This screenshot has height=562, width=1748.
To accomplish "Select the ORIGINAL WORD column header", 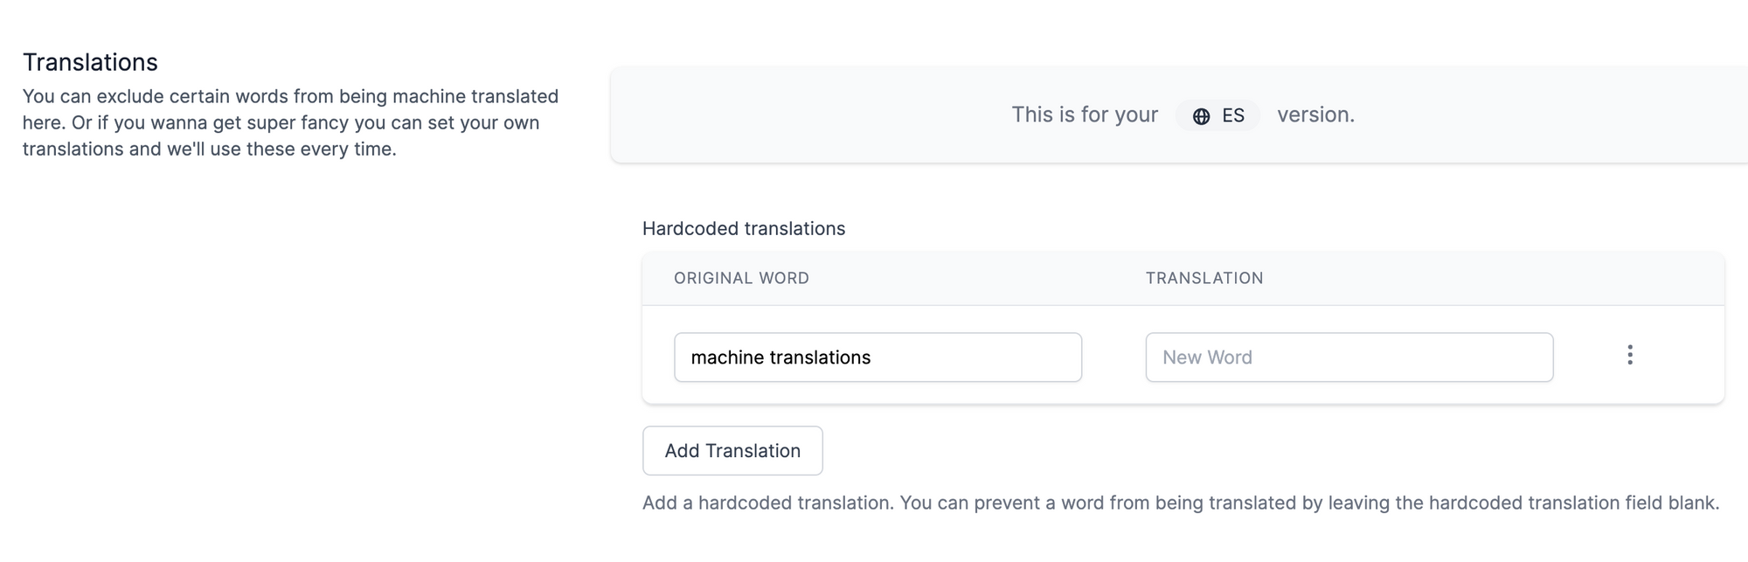I will pos(741,278).
